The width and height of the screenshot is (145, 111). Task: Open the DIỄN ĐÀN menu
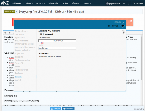click(17, 3)
